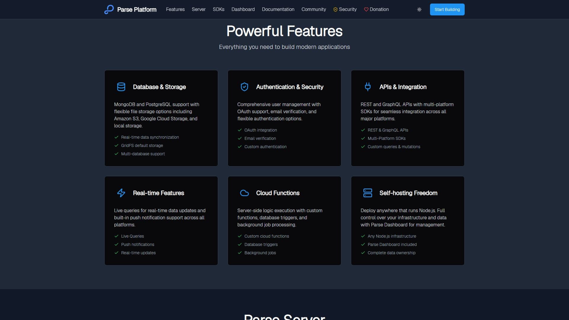
Task: Click the 'Complete data ownership' list text
Action: coord(391,253)
